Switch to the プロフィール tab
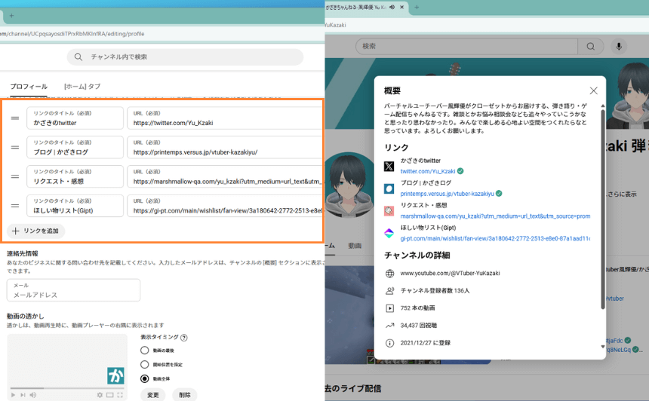The image size is (649, 401). [29, 87]
